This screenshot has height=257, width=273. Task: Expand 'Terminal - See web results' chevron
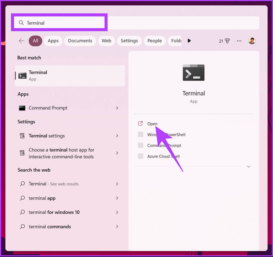coord(117,184)
